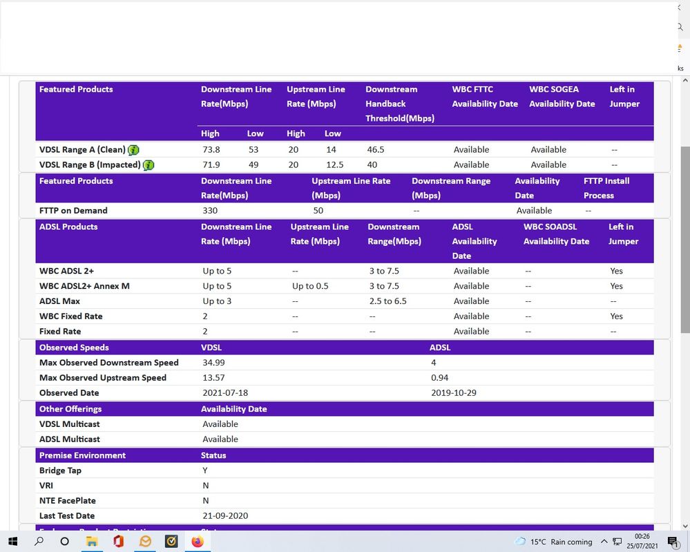The width and height of the screenshot is (690, 552).
Task: Launch Microsoft Office from taskbar
Action: (x=118, y=542)
